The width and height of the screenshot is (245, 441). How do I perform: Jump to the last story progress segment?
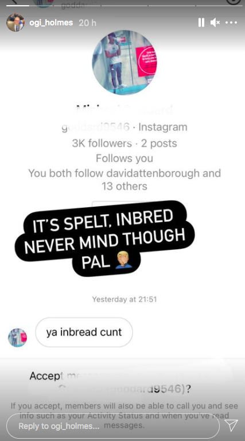point(219,5)
